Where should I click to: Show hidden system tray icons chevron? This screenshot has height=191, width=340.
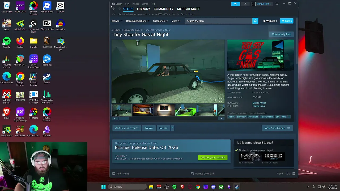click(x=308, y=187)
